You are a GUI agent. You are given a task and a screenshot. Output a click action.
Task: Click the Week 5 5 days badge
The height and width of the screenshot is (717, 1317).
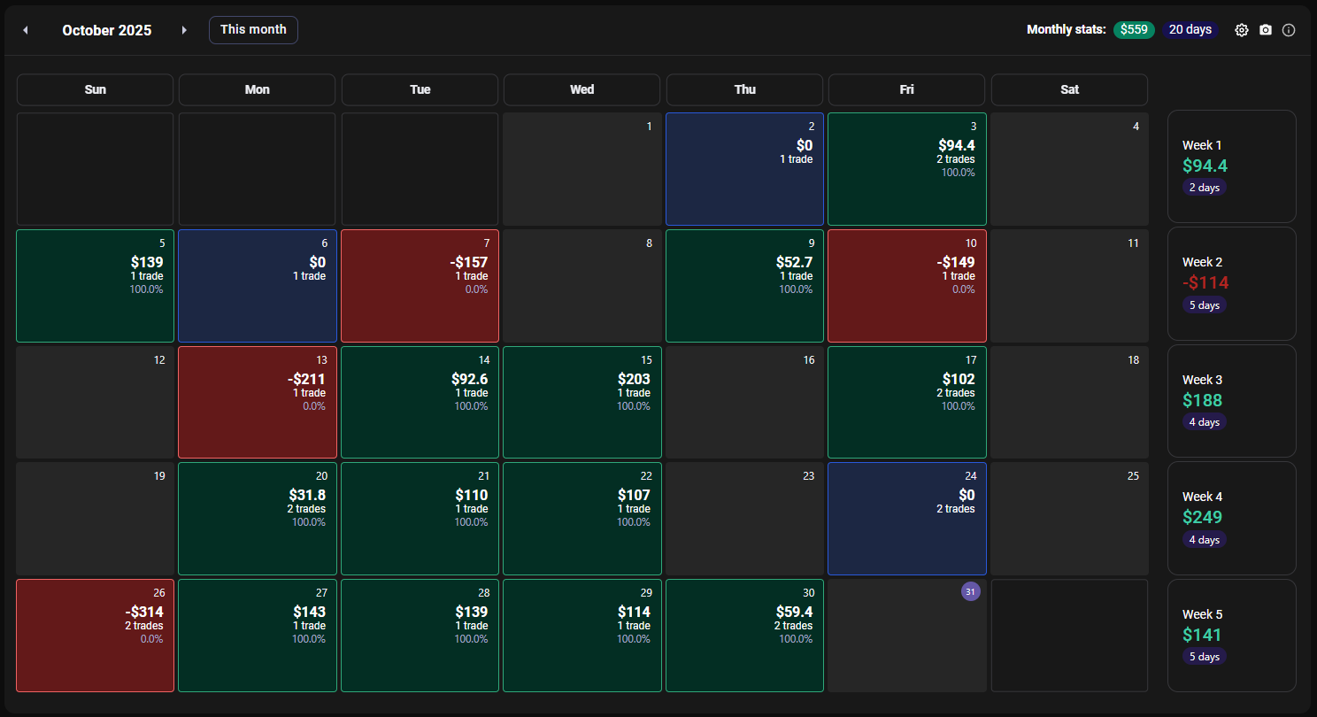pos(1204,657)
